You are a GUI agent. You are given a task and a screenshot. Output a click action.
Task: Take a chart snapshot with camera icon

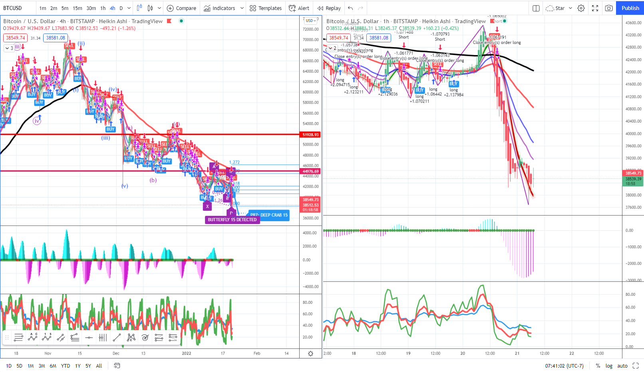point(609,8)
